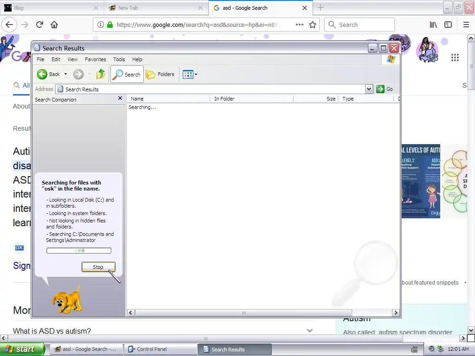Click the 'Searching...' text in results list
Screen dimensions: 475x356
[x=142, y=107]
